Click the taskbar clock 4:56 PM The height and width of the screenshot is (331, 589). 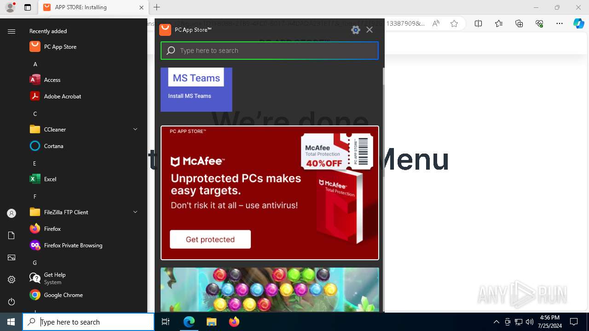coord(549,322)
